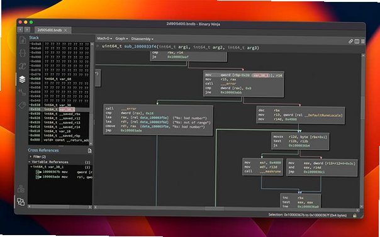Click the Selection range status text

[307, 215]
